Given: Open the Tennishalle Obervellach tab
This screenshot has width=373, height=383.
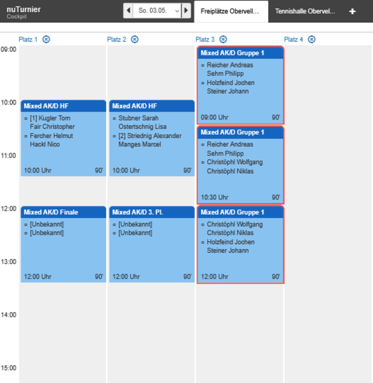Looking at the screenshot, I should point(305,11).
